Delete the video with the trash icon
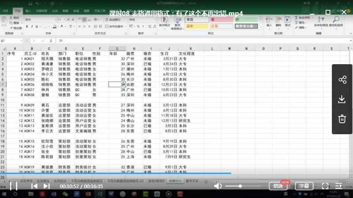 click(342, 118)
